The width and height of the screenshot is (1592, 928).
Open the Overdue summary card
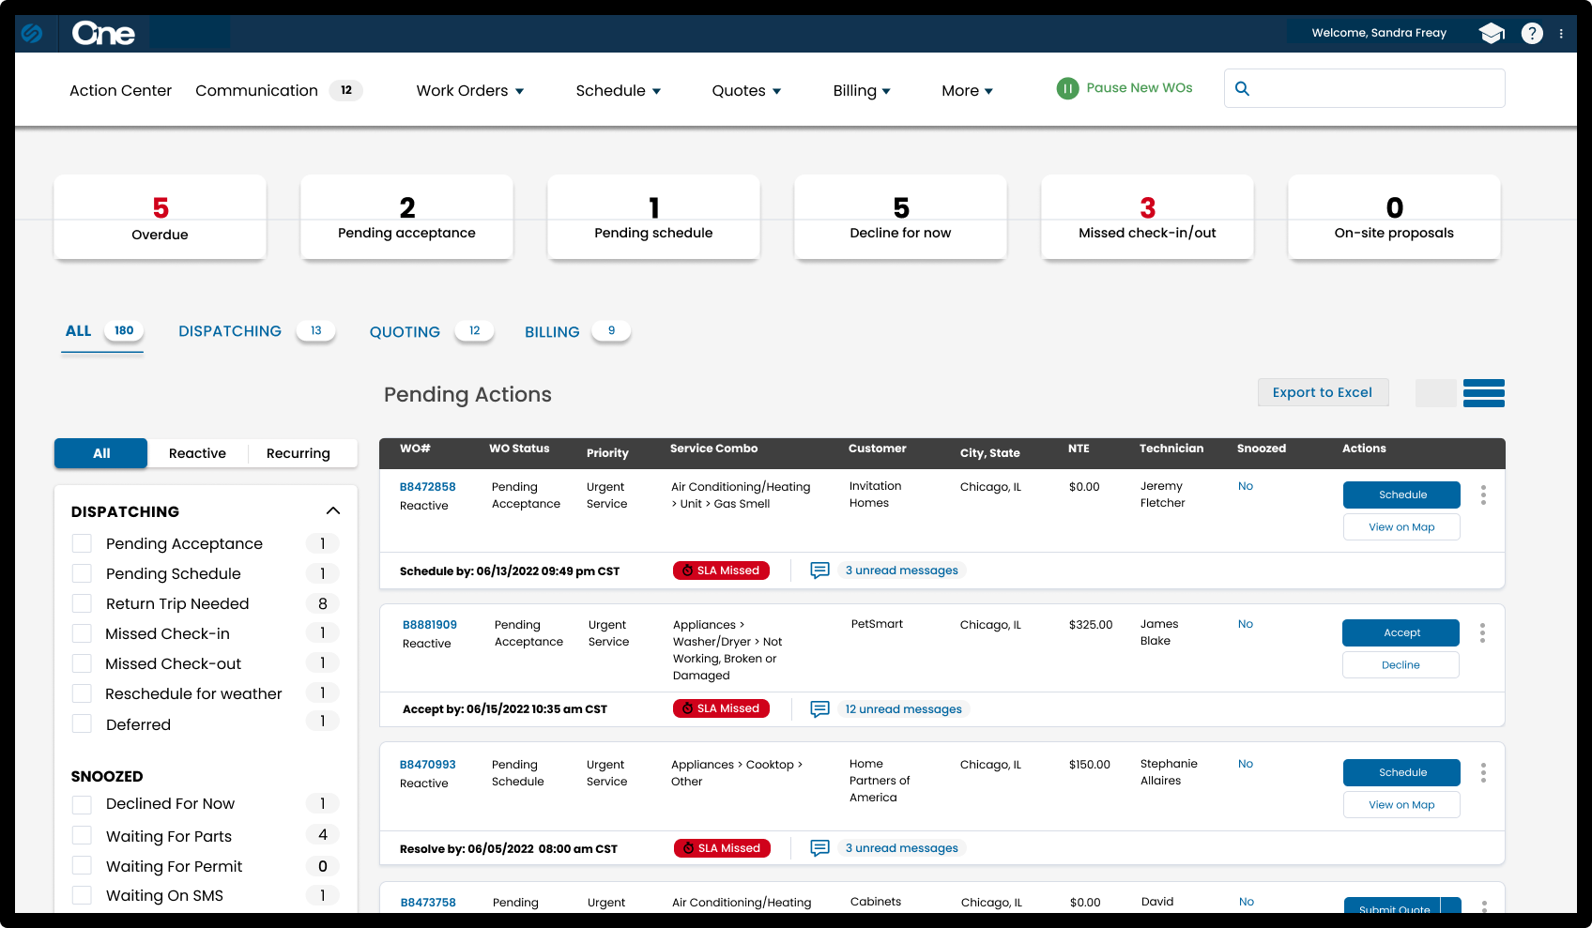point(160,217)
